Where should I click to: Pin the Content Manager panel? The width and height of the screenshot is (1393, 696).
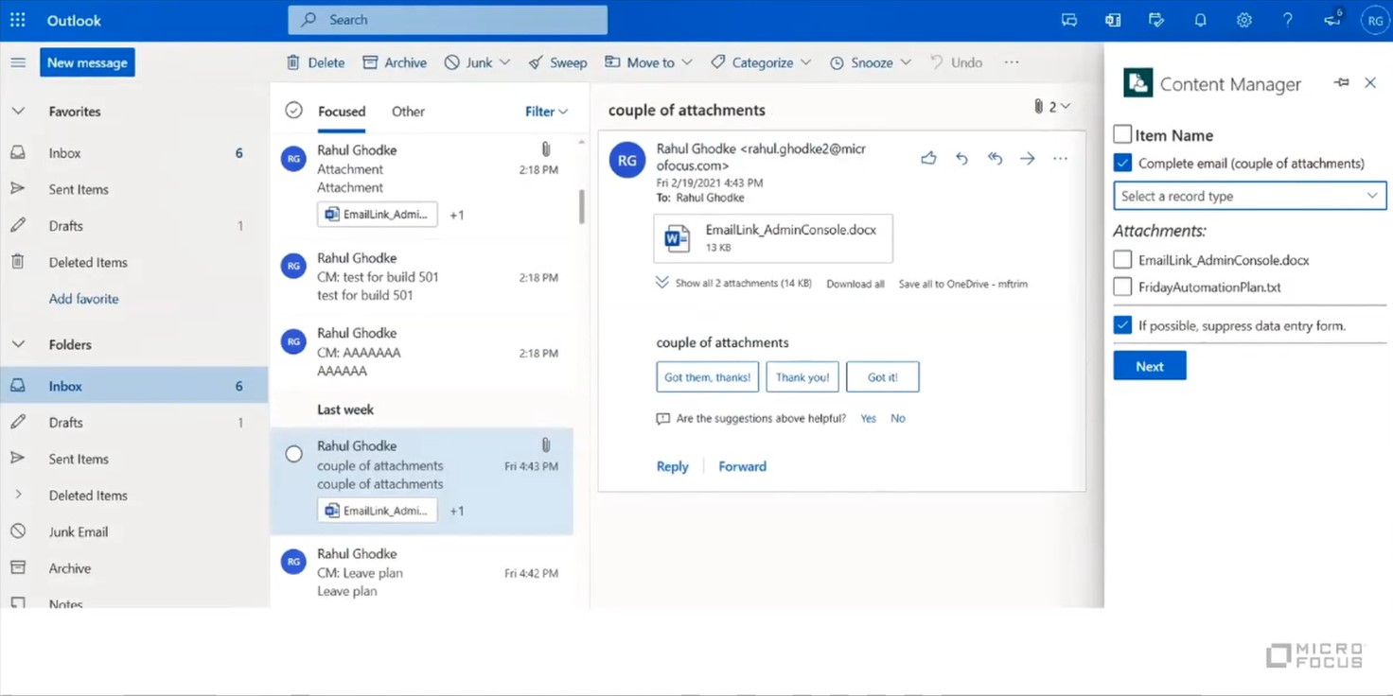point(1341,83)
